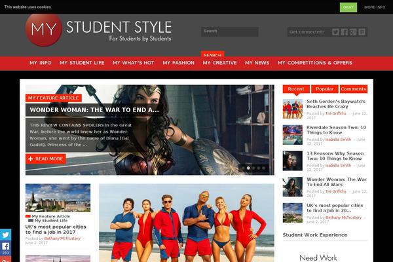Viewport: 393px width, 262px height.
Task: Open the MY INFO menu
Action: coord(41,63)
